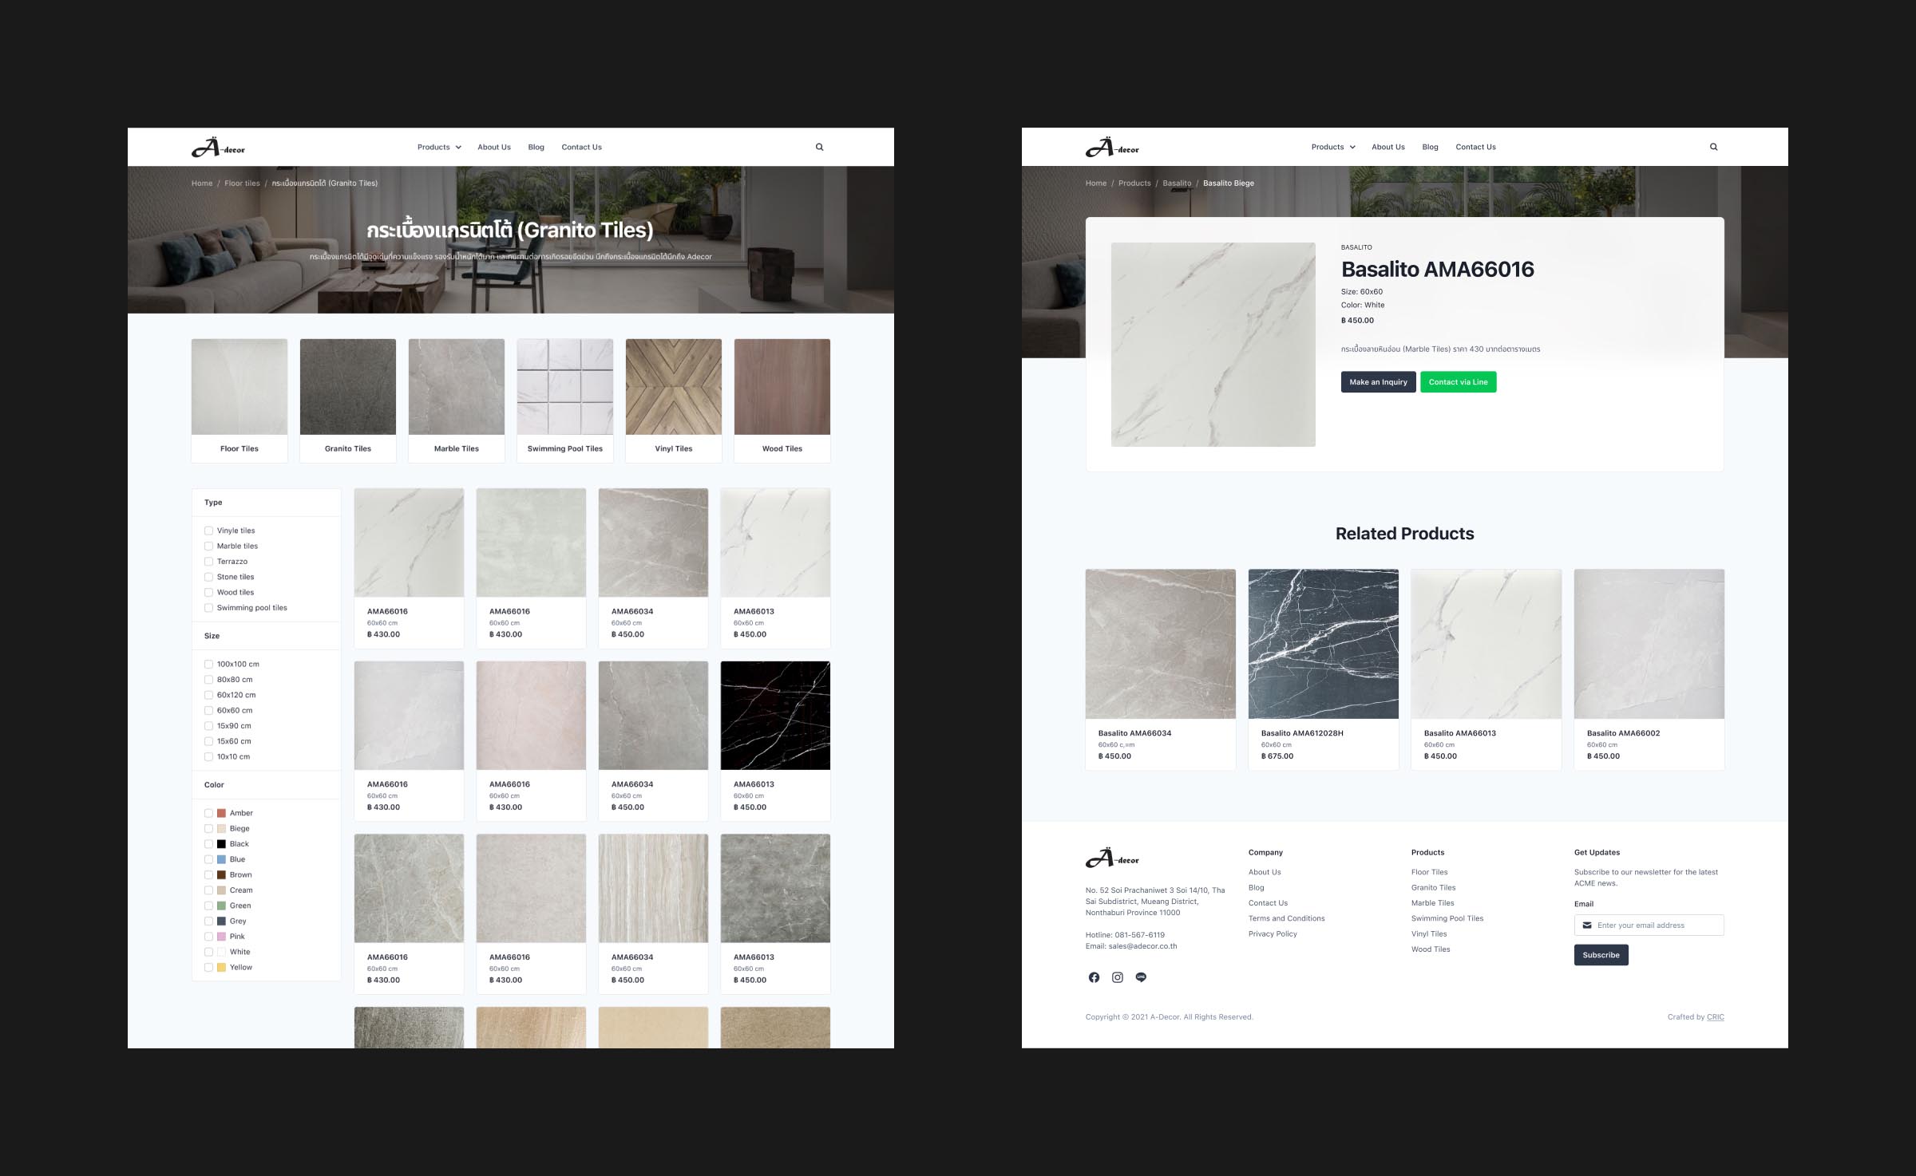Select the Amber color swatch
The image size is (1916, 1176).
tap(222, 813)
